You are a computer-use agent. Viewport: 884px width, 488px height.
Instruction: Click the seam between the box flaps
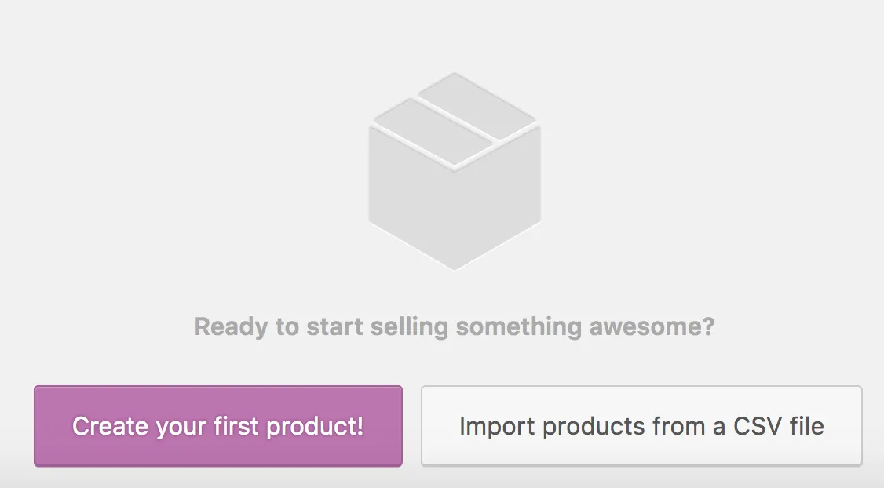[x=455, y=119]
